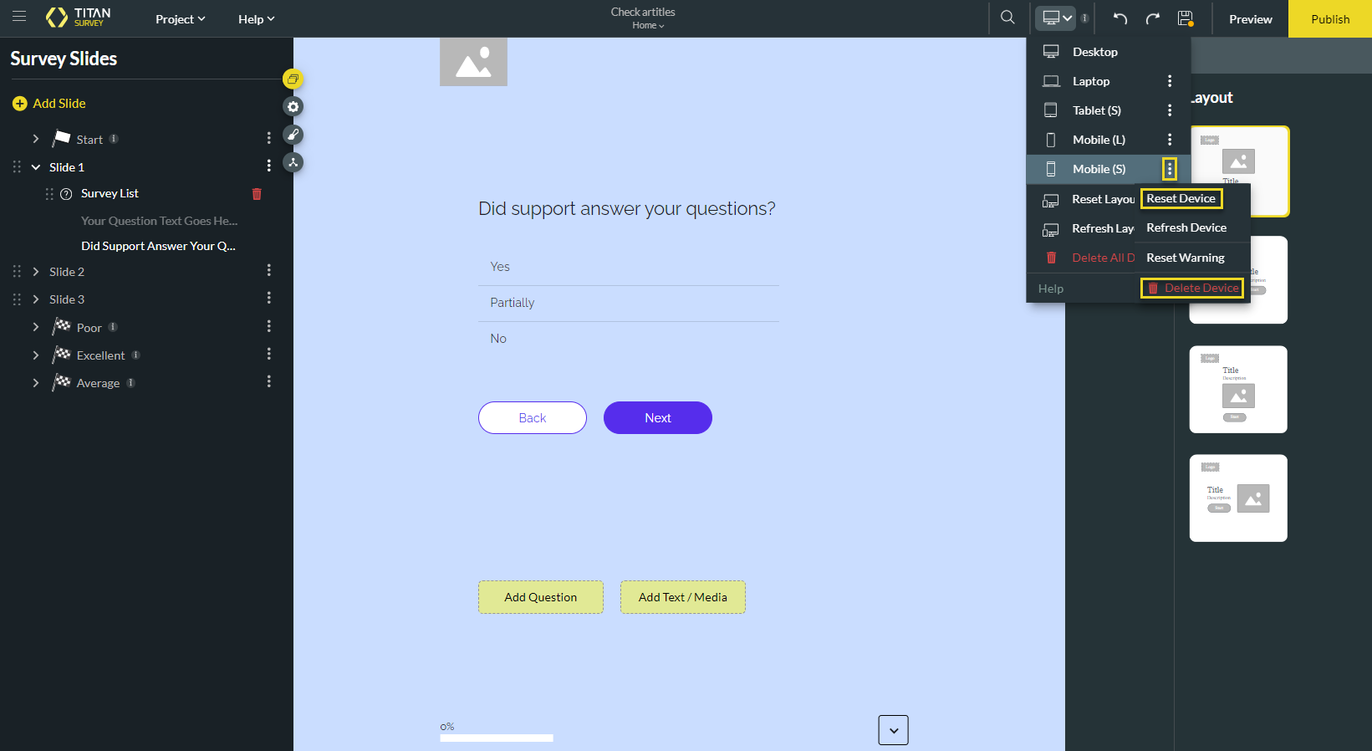Open the hamburger menu icon
1372x751 pixels.
[x=19, y=17]
